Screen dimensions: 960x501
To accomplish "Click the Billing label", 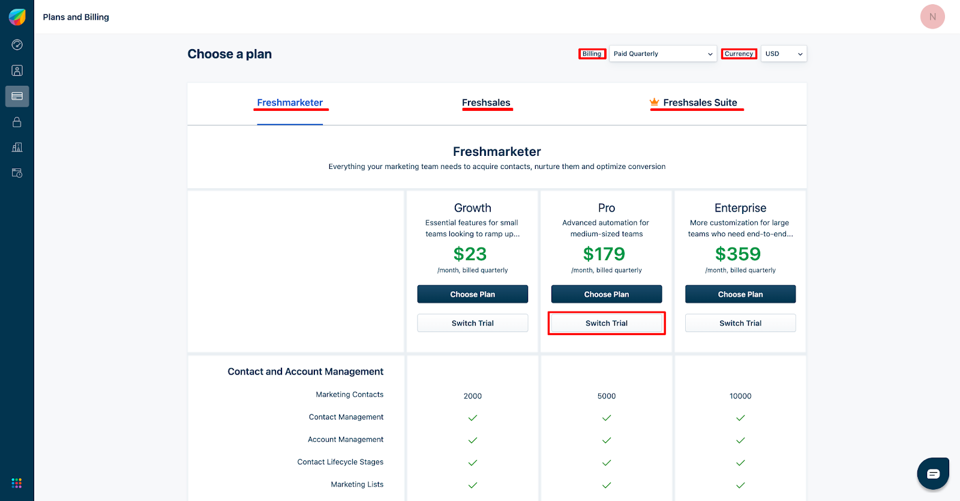I will 592,54.
